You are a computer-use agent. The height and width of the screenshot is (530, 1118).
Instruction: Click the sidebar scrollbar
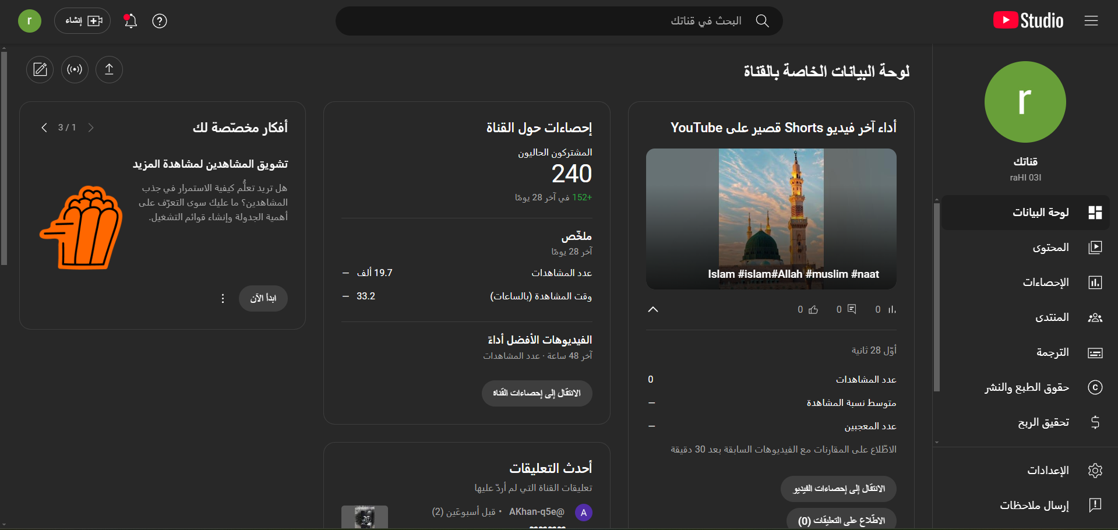pyautogui.click(x=937, y=297)
